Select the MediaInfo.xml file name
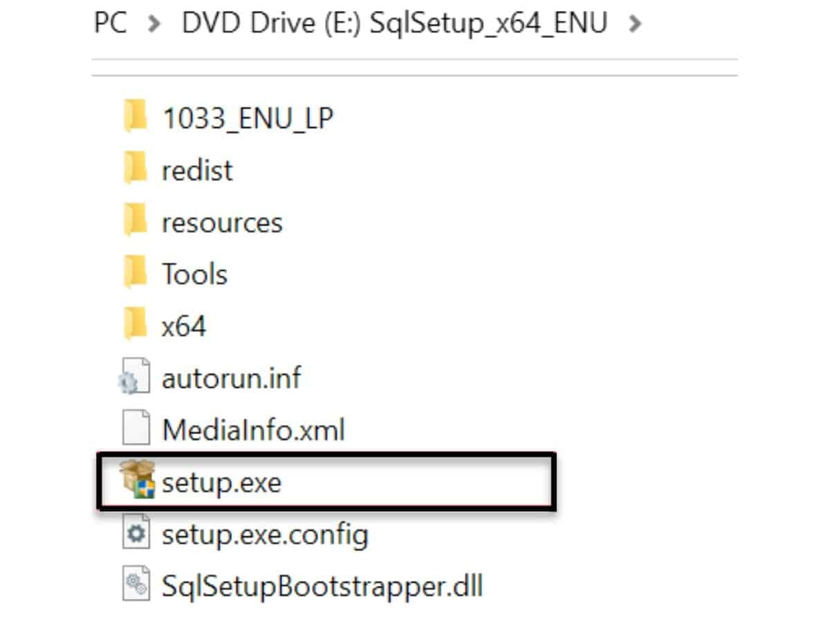The width and height of the screenshot is (830, 622). 253,430
